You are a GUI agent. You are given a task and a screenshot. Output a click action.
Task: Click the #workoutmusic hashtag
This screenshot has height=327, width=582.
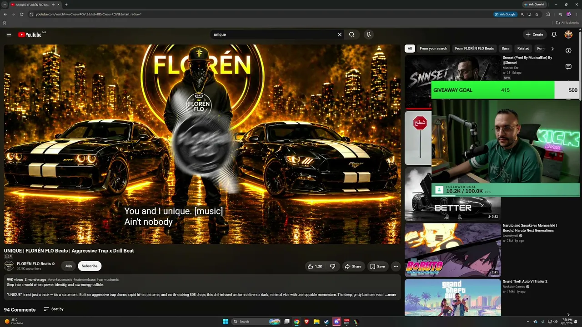(x=60, y=280)
